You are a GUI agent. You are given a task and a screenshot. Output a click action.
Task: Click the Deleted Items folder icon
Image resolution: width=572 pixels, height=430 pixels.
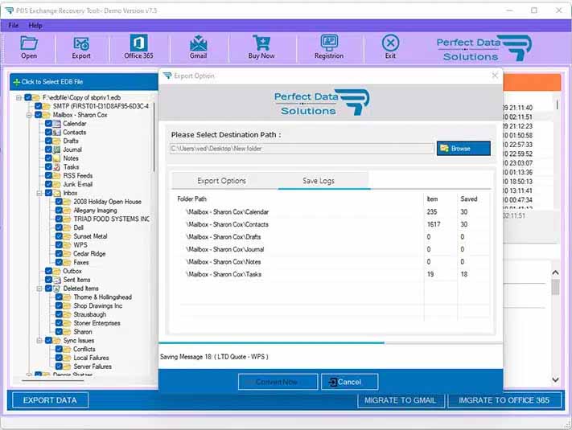click(56, 289)
